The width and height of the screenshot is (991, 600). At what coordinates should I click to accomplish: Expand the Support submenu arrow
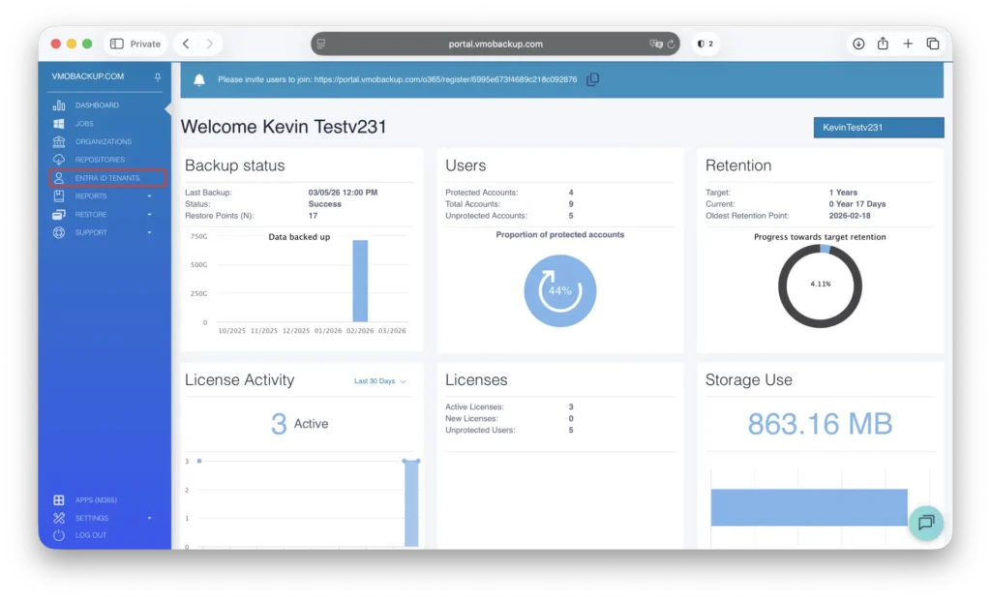150,233
